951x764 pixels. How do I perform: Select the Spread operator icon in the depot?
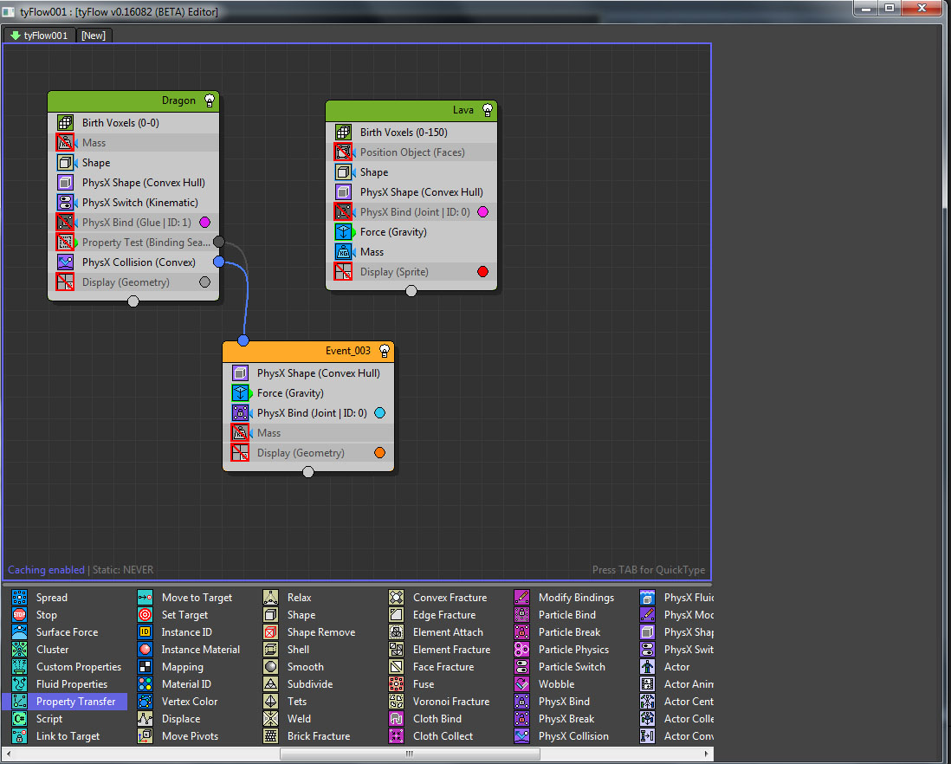pyautogui.click(x=19, y=598)
